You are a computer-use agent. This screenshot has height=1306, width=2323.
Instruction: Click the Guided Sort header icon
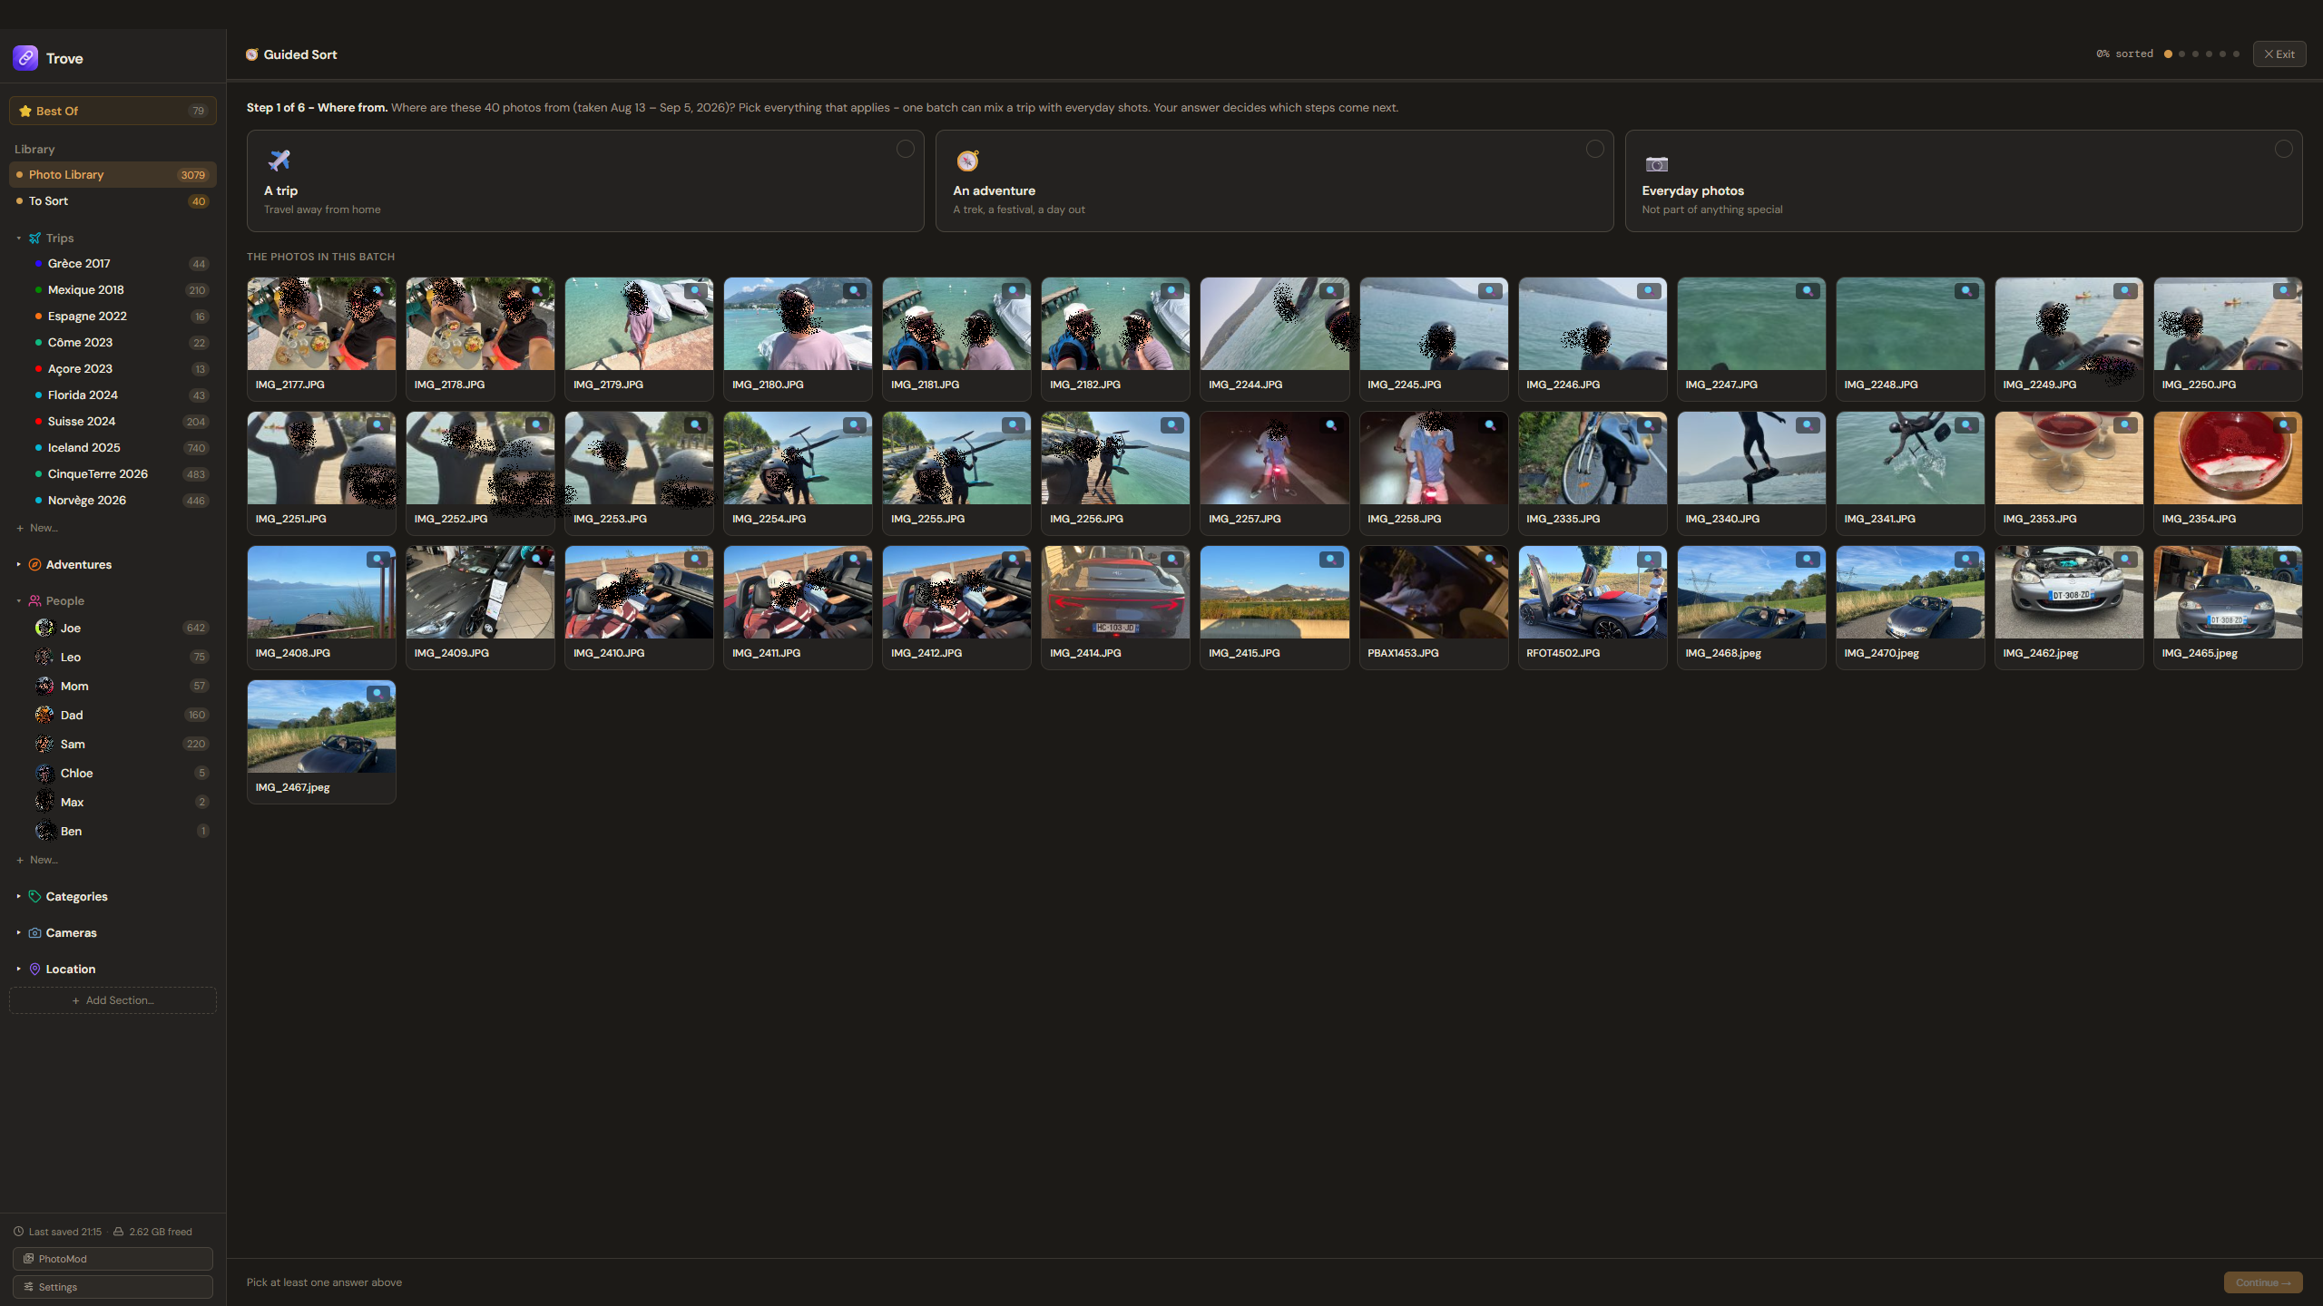(x=252, y=54)
